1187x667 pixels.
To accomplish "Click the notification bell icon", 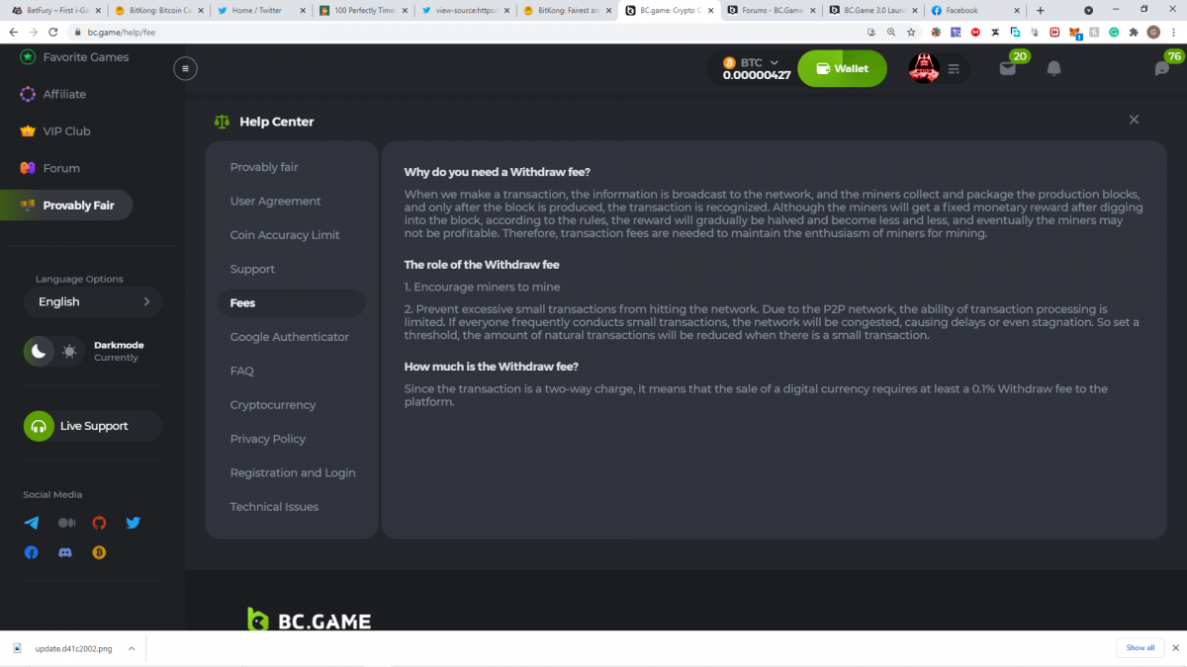I will [x=1054, y=68].
